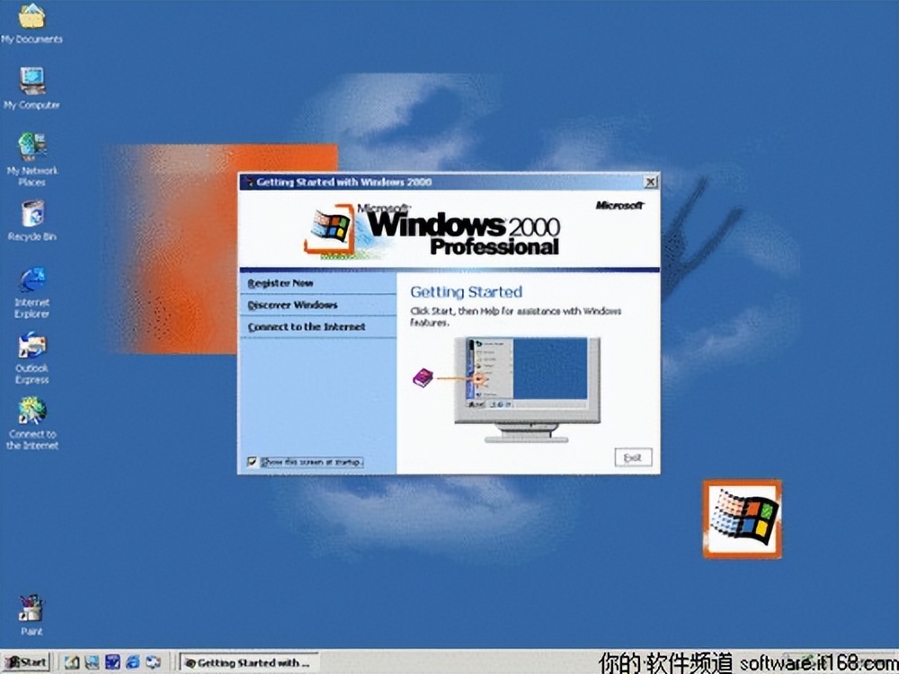Select the Outlook Express desktop icon

point(32,346)
